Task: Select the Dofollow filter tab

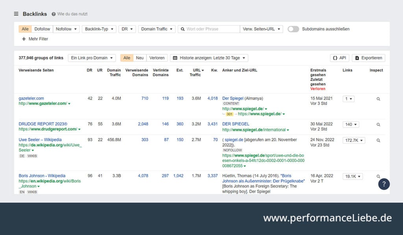Action: [x=42, y=29]
